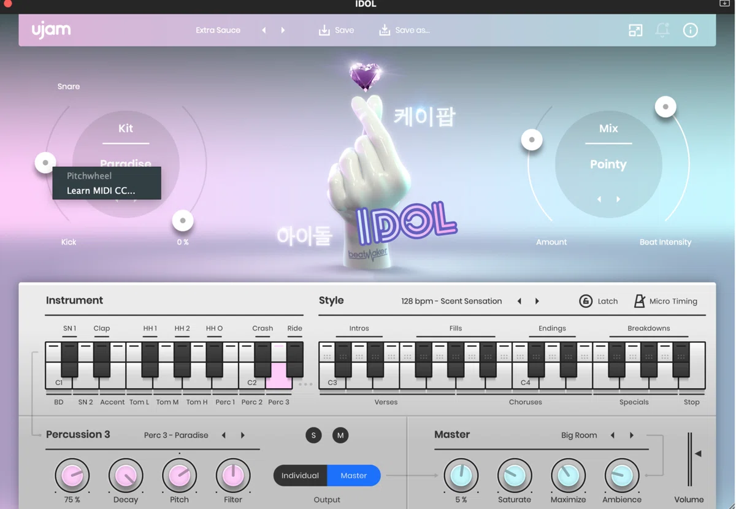Open the 128 bpm - Scent Sensation style list

click(451, 301)
